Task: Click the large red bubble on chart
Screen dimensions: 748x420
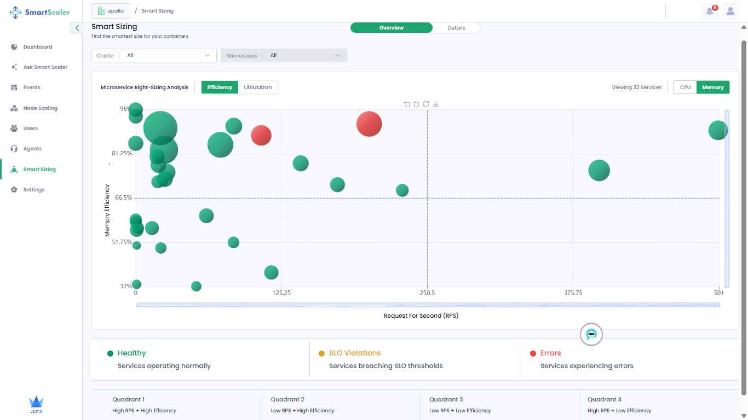Action: 369,124
